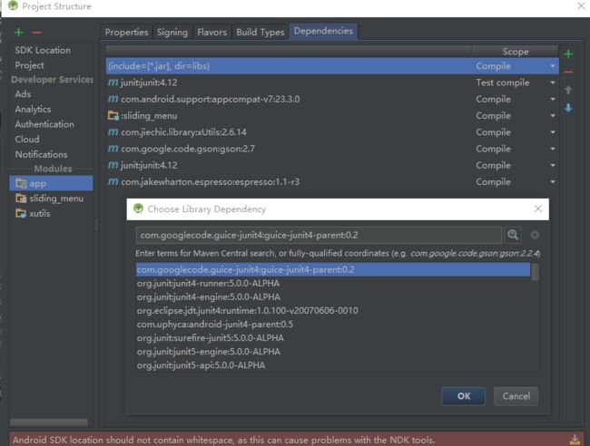The height and width of the screenshot is (446, 590).
Task: Click the Scope column header
Action: point(516,52)
